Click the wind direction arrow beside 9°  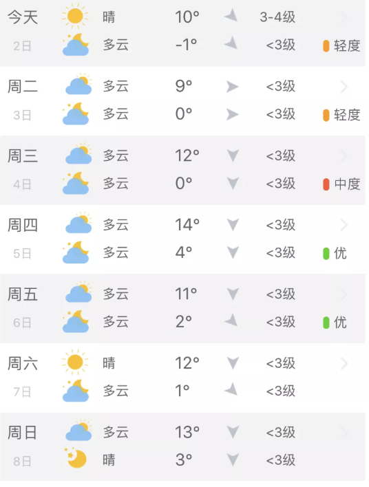232,87
